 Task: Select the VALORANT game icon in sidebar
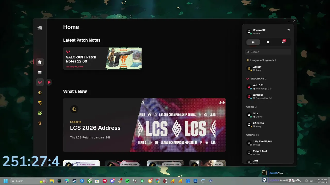click(x=40, y=82)
